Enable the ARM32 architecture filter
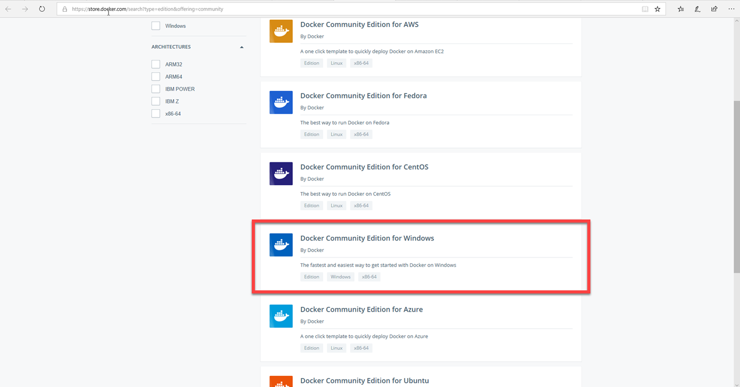 pyautogui.click(x=156, y=64)
